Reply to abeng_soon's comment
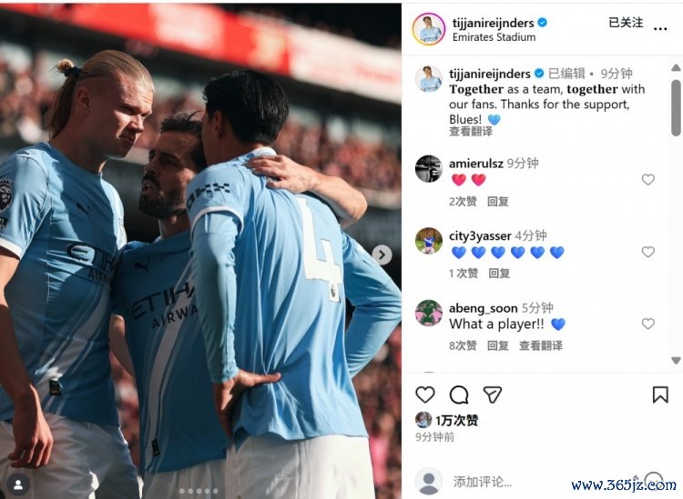This screenshot has width=683, height=499. pos(498,345)
